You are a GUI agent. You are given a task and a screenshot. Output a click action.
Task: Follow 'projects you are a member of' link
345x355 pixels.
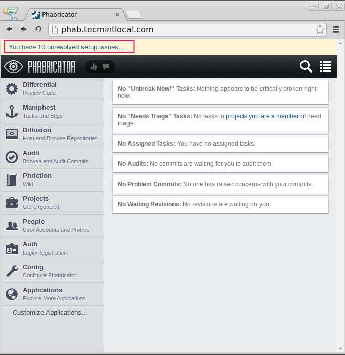[266, 116]
